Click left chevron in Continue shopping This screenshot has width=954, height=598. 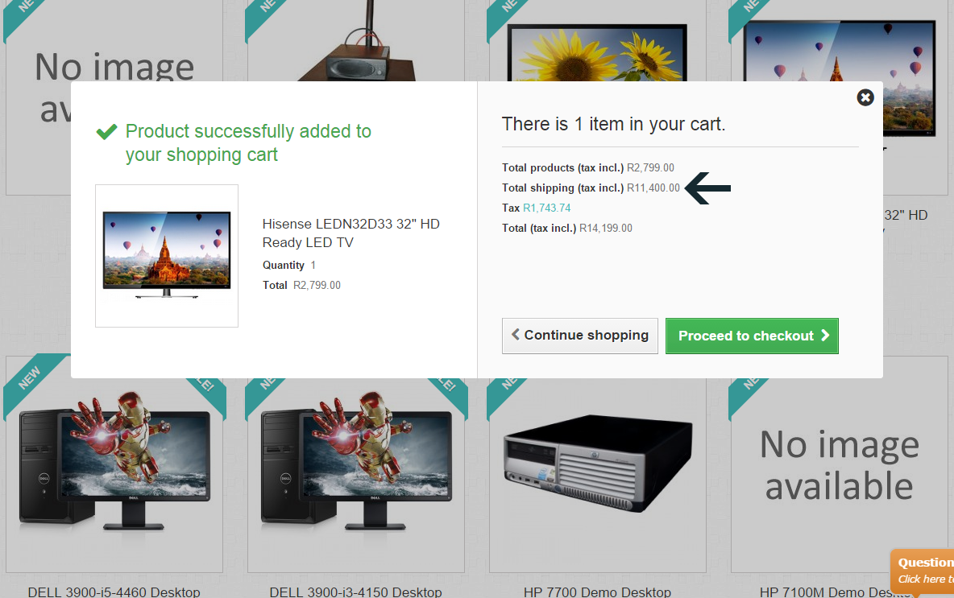click(x=516, y=334)
